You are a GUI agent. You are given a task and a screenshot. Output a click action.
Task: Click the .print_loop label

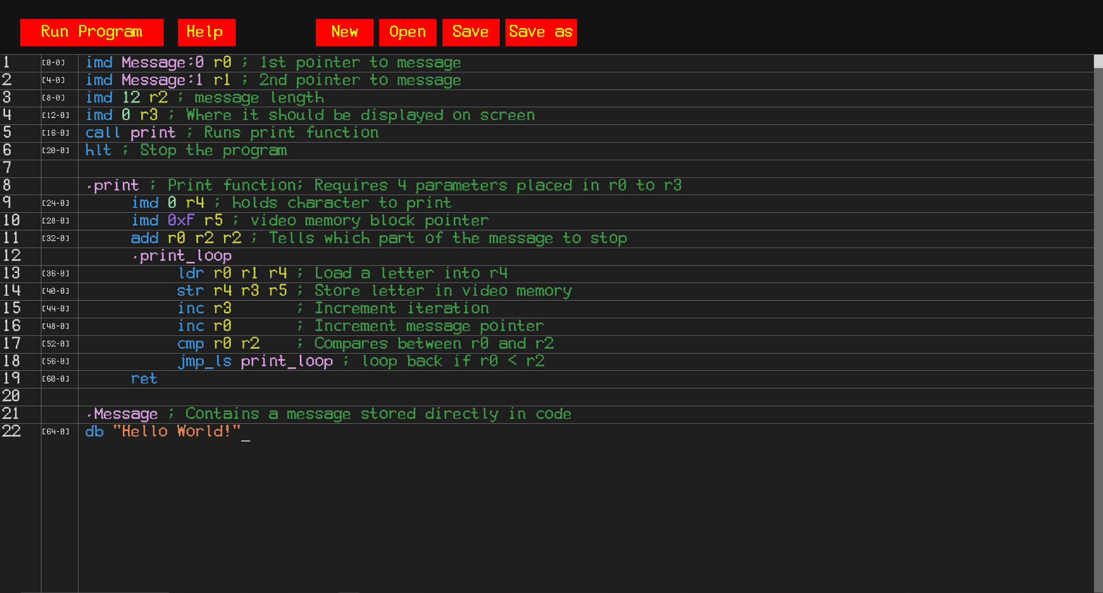[183, 256]
